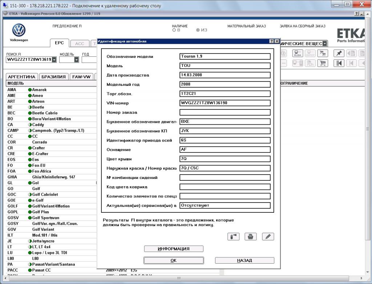The height and width of the screenshot is (284, 372).
Task: Click the Дата производства field
Action: 225,75
